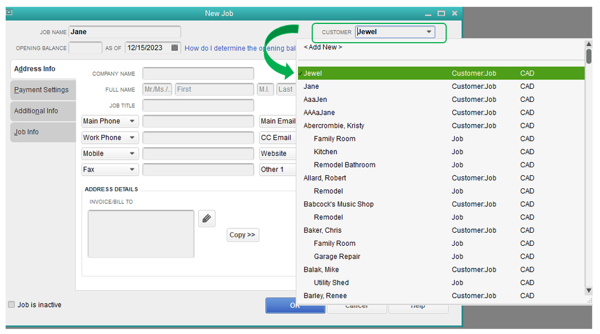The height and width of the screenshot is (334, 600).
Task: Select Jane in the customer list
Action: click(441, 86)
